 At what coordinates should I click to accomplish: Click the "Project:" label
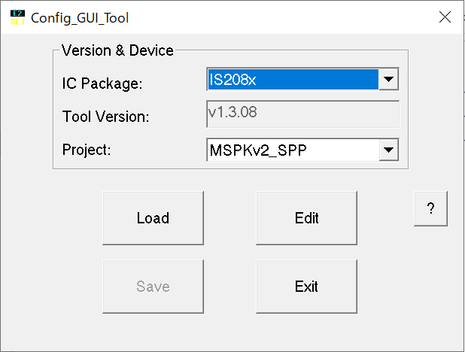coord(87,150)
